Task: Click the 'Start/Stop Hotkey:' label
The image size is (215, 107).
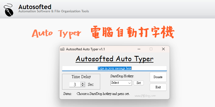Action: click(x=122, y=76)
